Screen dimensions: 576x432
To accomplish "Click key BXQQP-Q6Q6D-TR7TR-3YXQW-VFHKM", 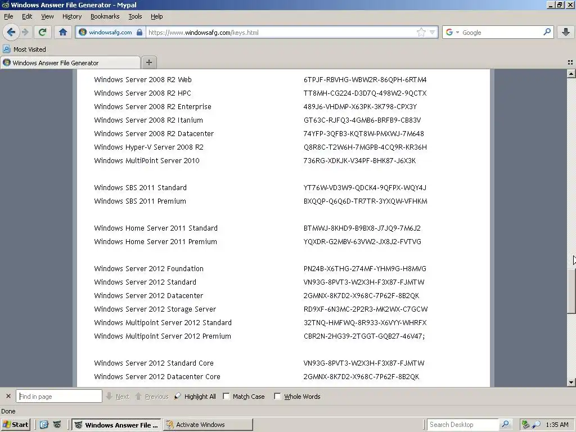I will pos(365,201).
